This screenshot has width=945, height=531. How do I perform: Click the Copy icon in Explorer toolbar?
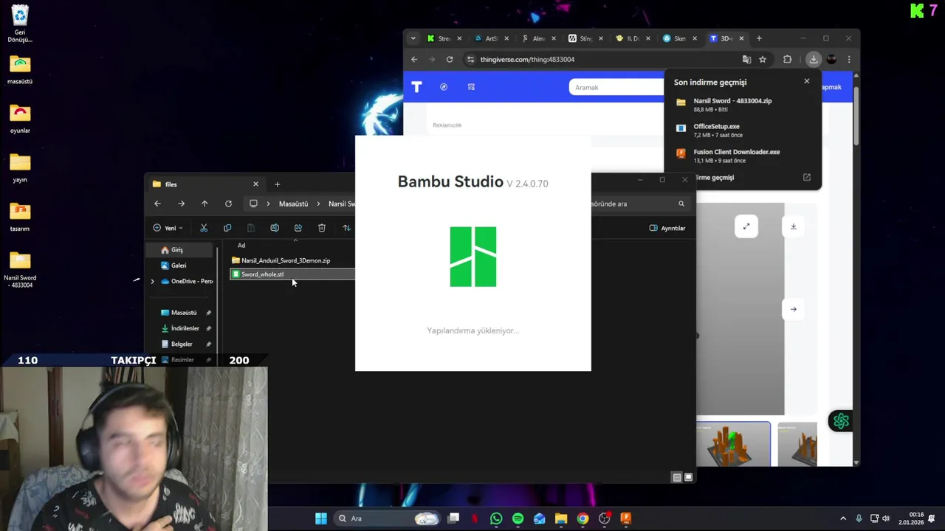tap(227, 228)
